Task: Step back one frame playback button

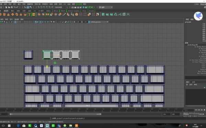Action: tap(199, 110)
